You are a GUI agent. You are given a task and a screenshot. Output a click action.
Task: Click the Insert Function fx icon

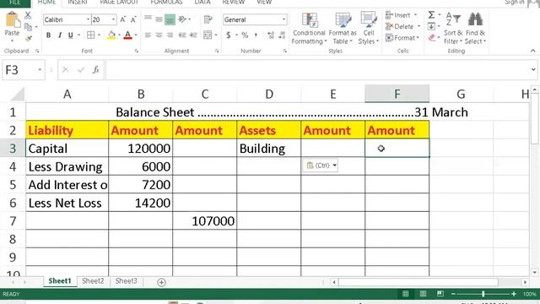(x=95, y=70)
